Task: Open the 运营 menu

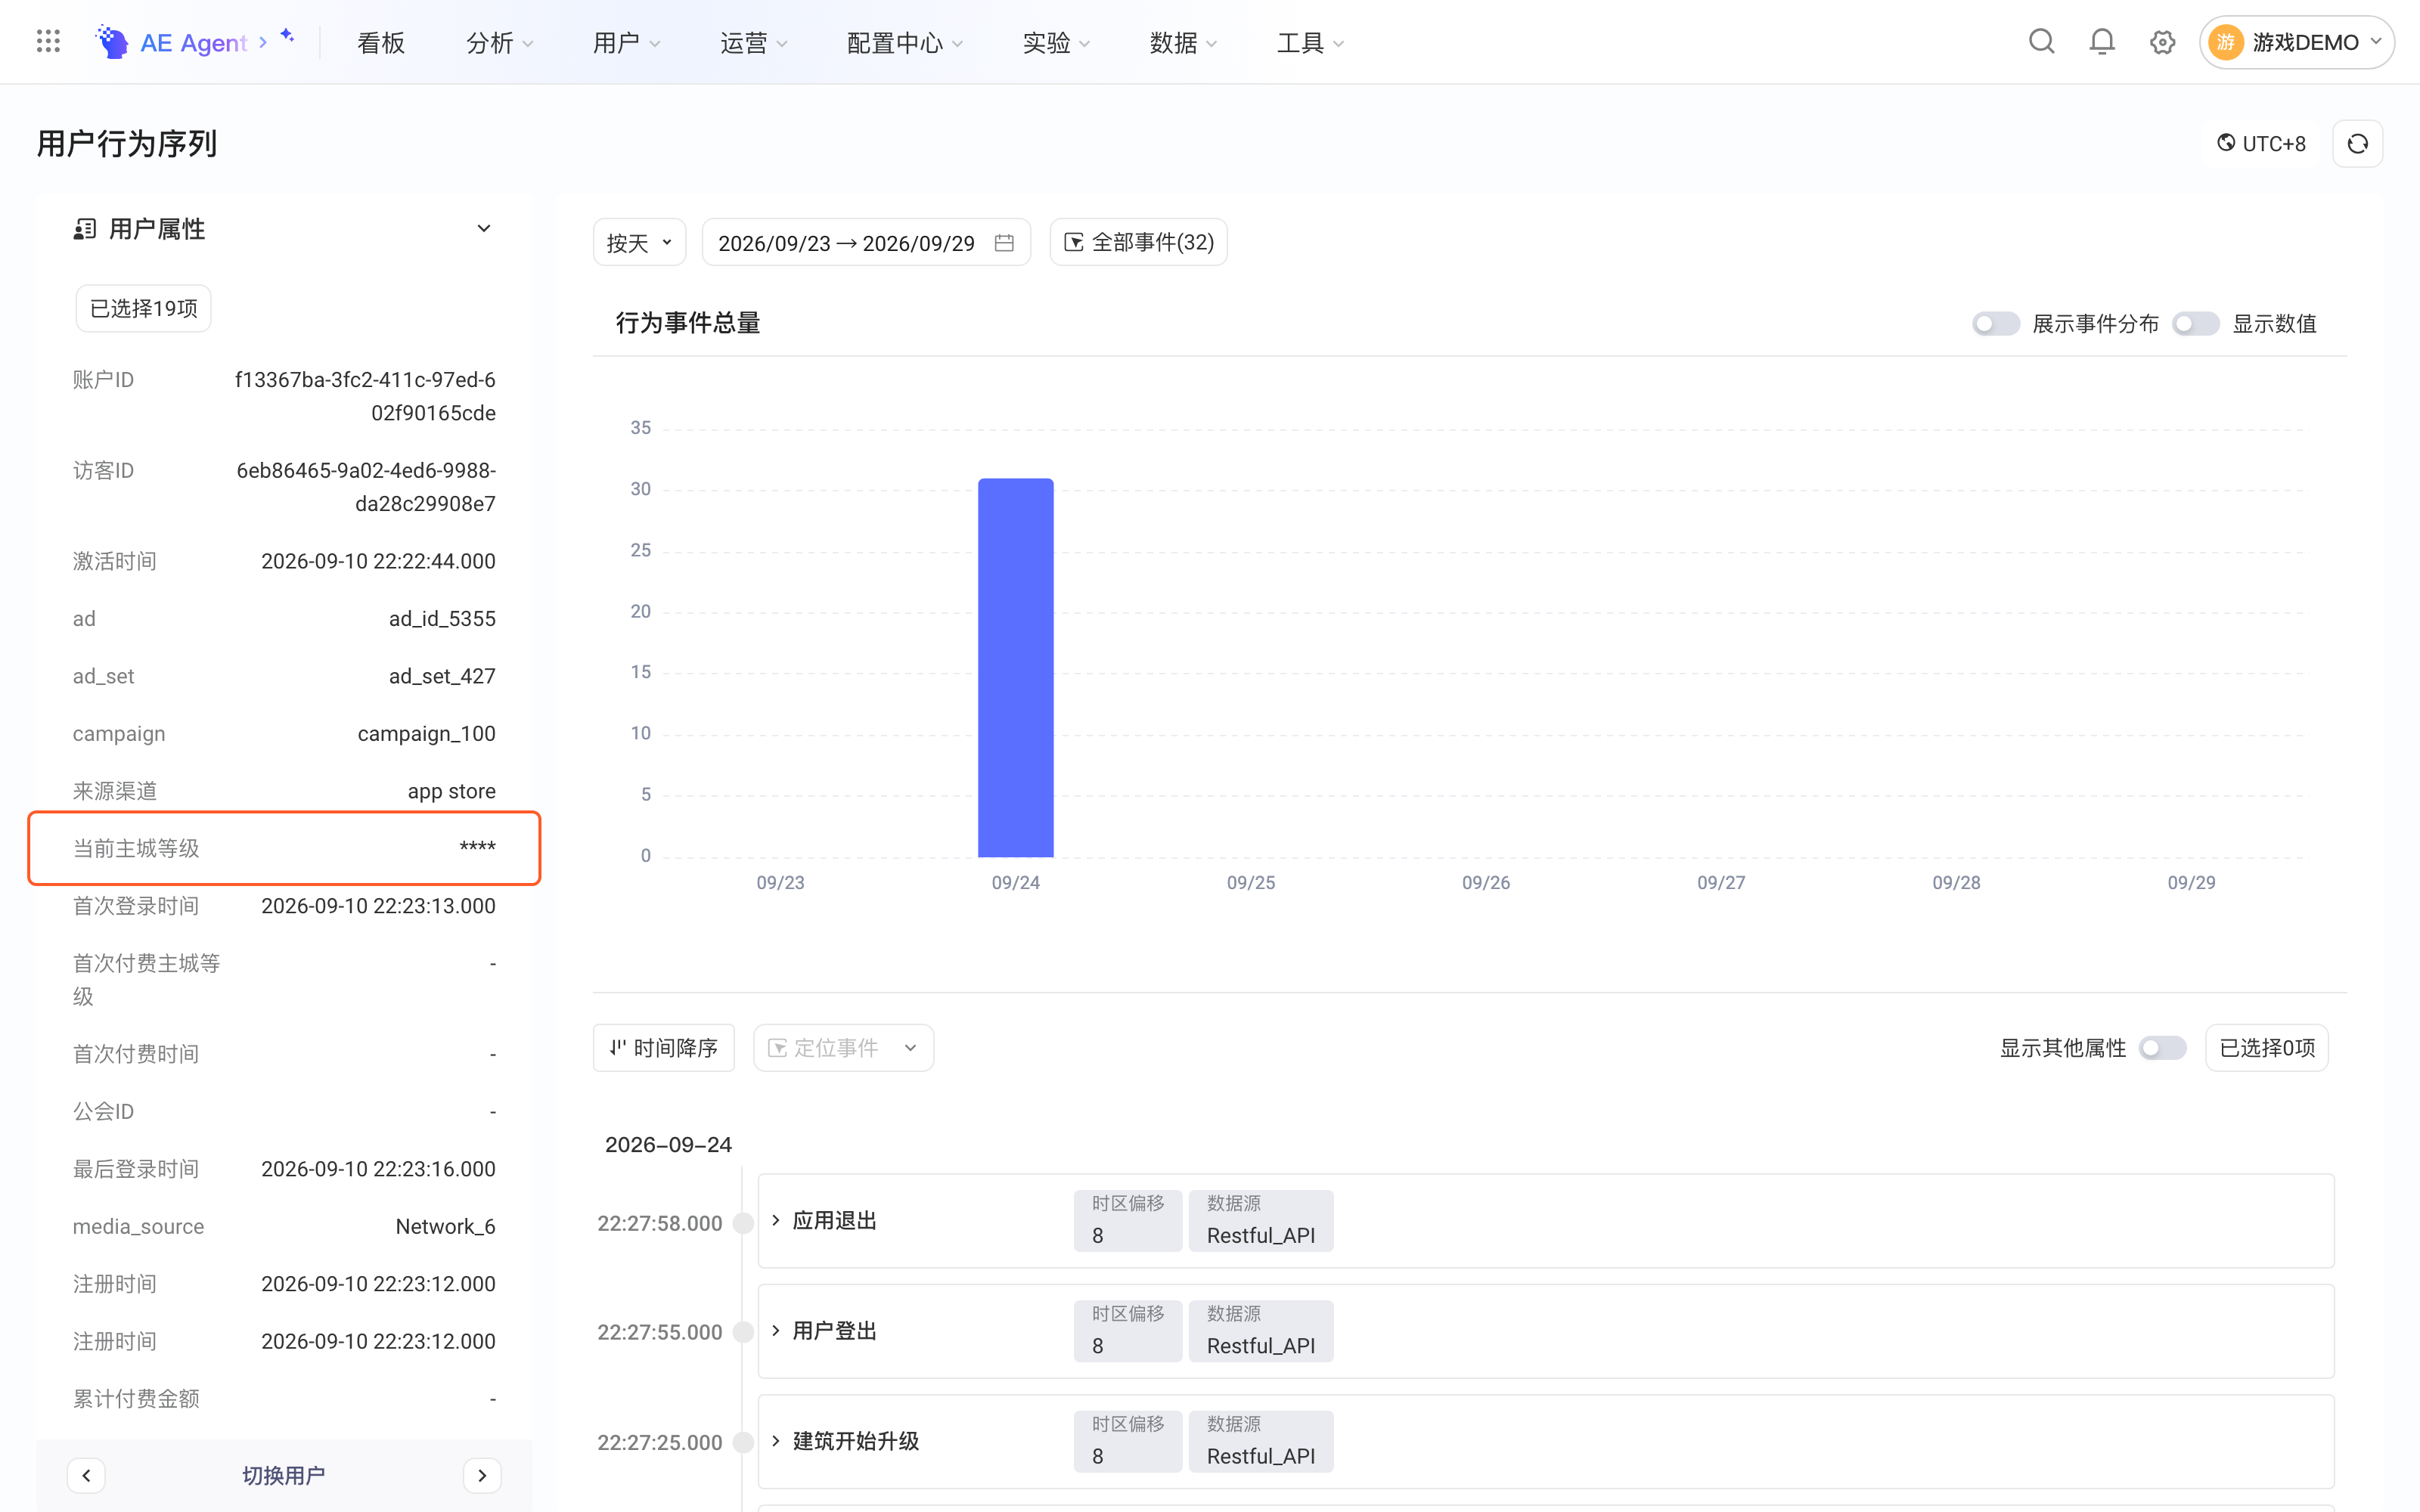Action: (x=754, y=42)
